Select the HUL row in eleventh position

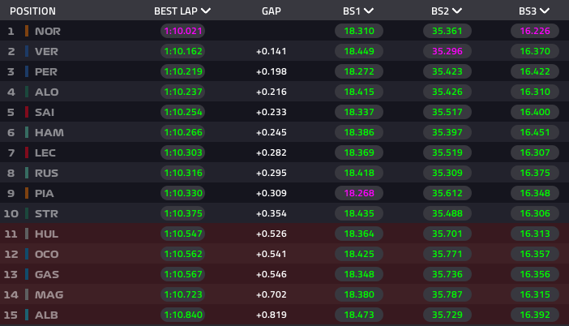[284, 234]
